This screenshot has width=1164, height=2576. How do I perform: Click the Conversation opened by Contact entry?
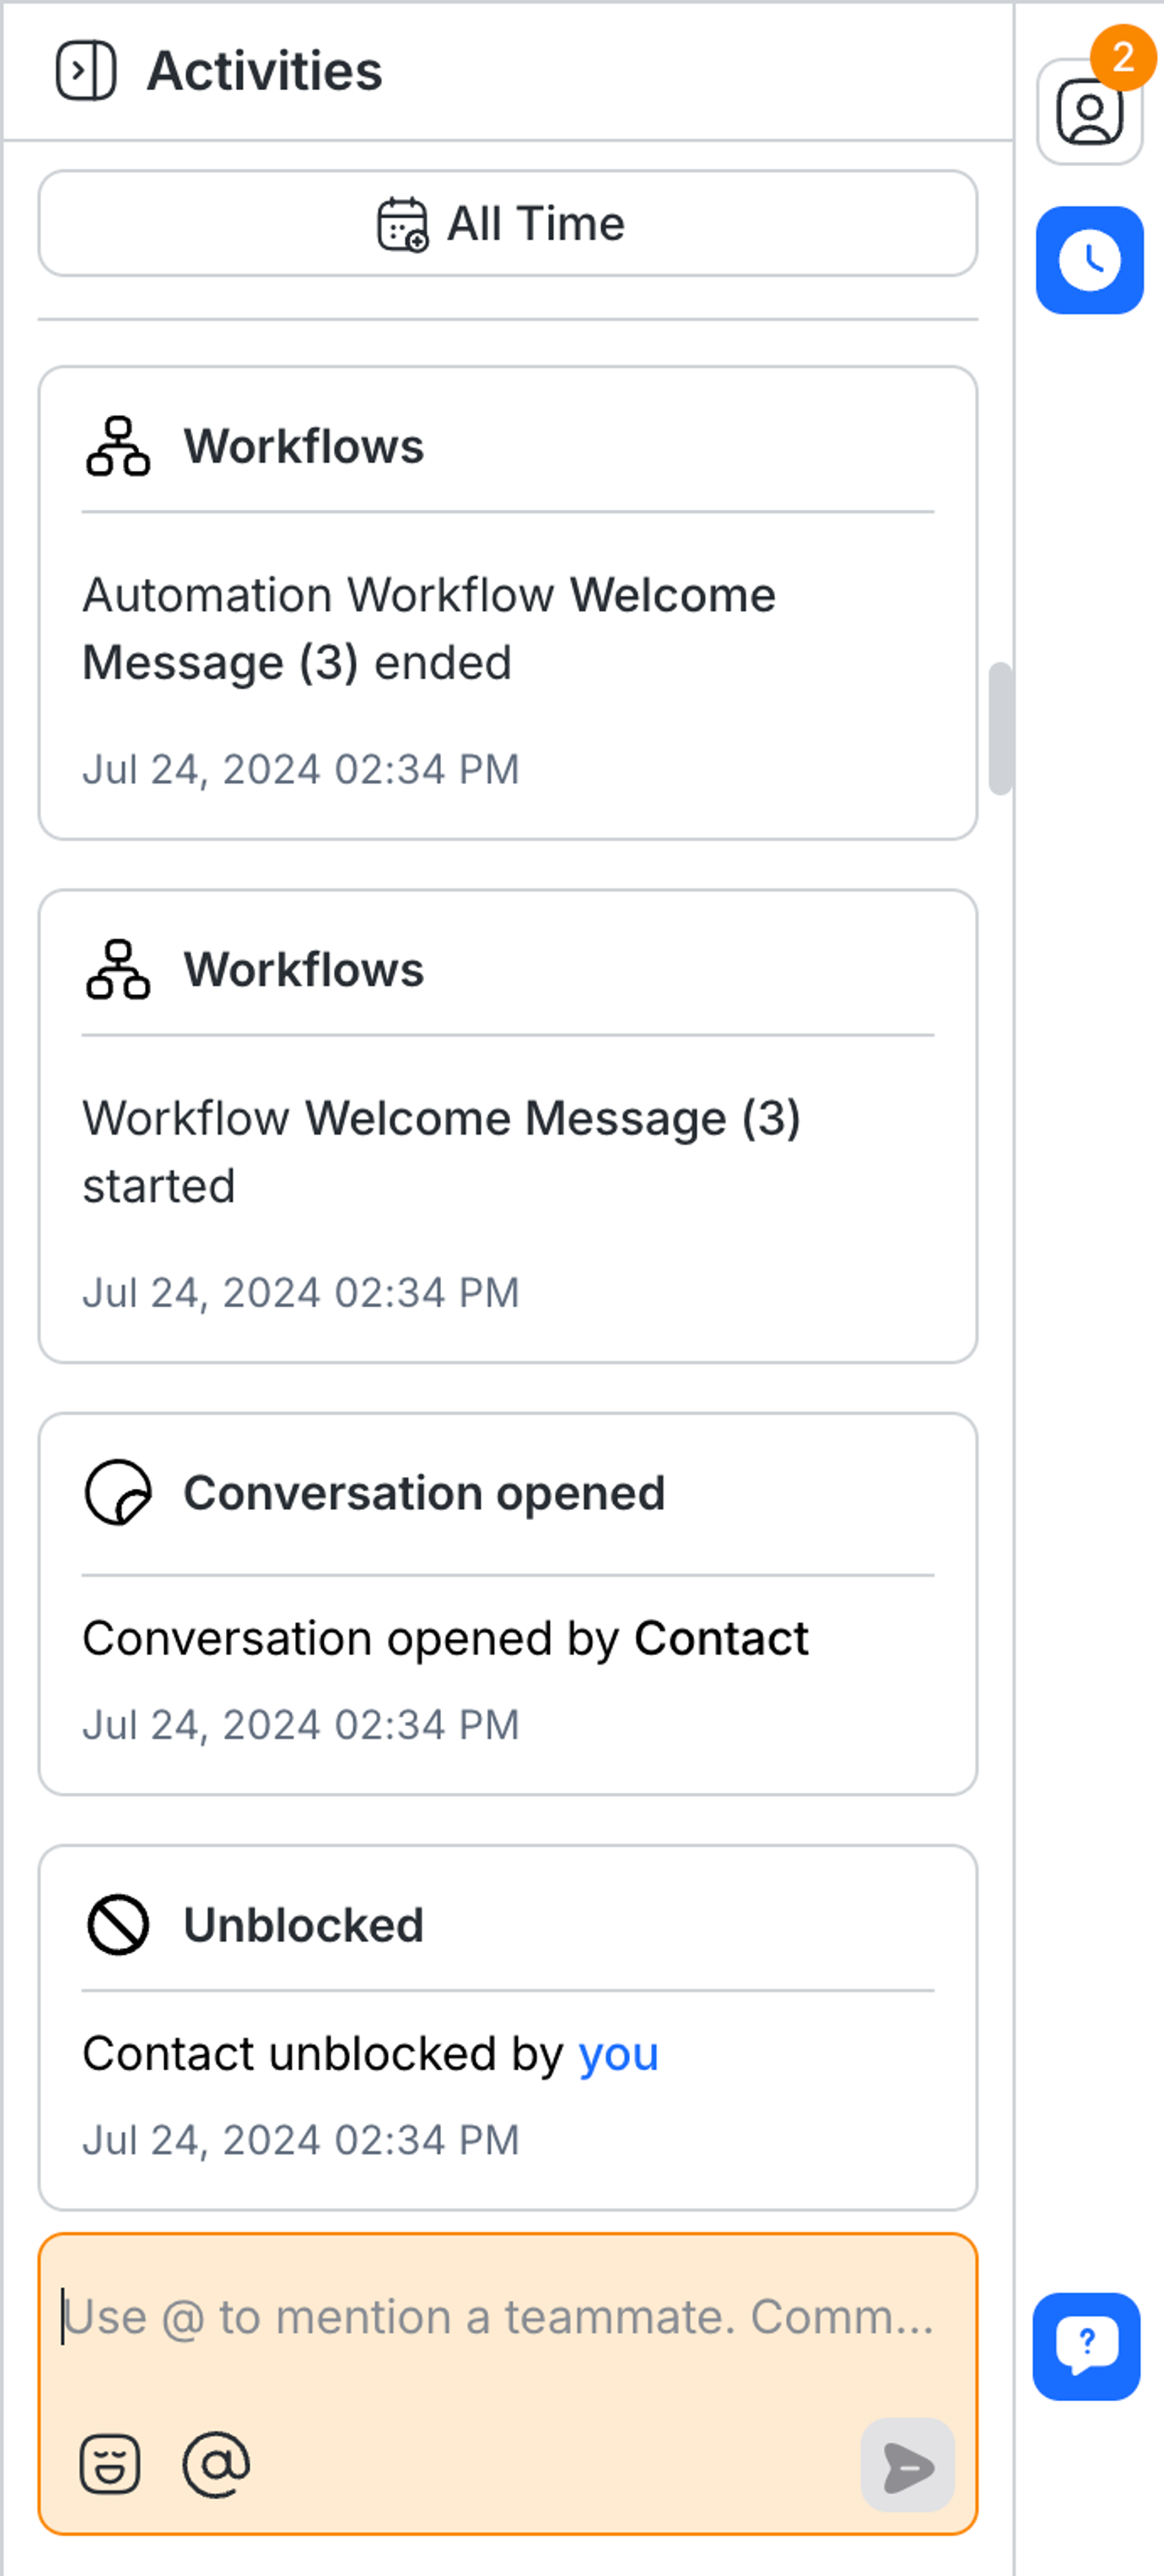tap(445, 1639)
